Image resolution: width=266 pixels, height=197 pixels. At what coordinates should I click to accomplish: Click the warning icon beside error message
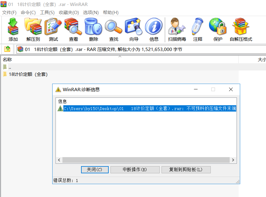60,109
